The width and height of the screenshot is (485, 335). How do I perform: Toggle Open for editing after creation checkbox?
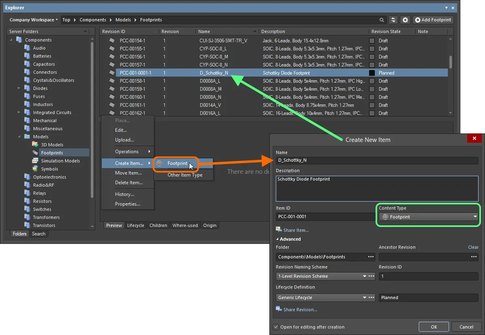click(x=276, y=327)
